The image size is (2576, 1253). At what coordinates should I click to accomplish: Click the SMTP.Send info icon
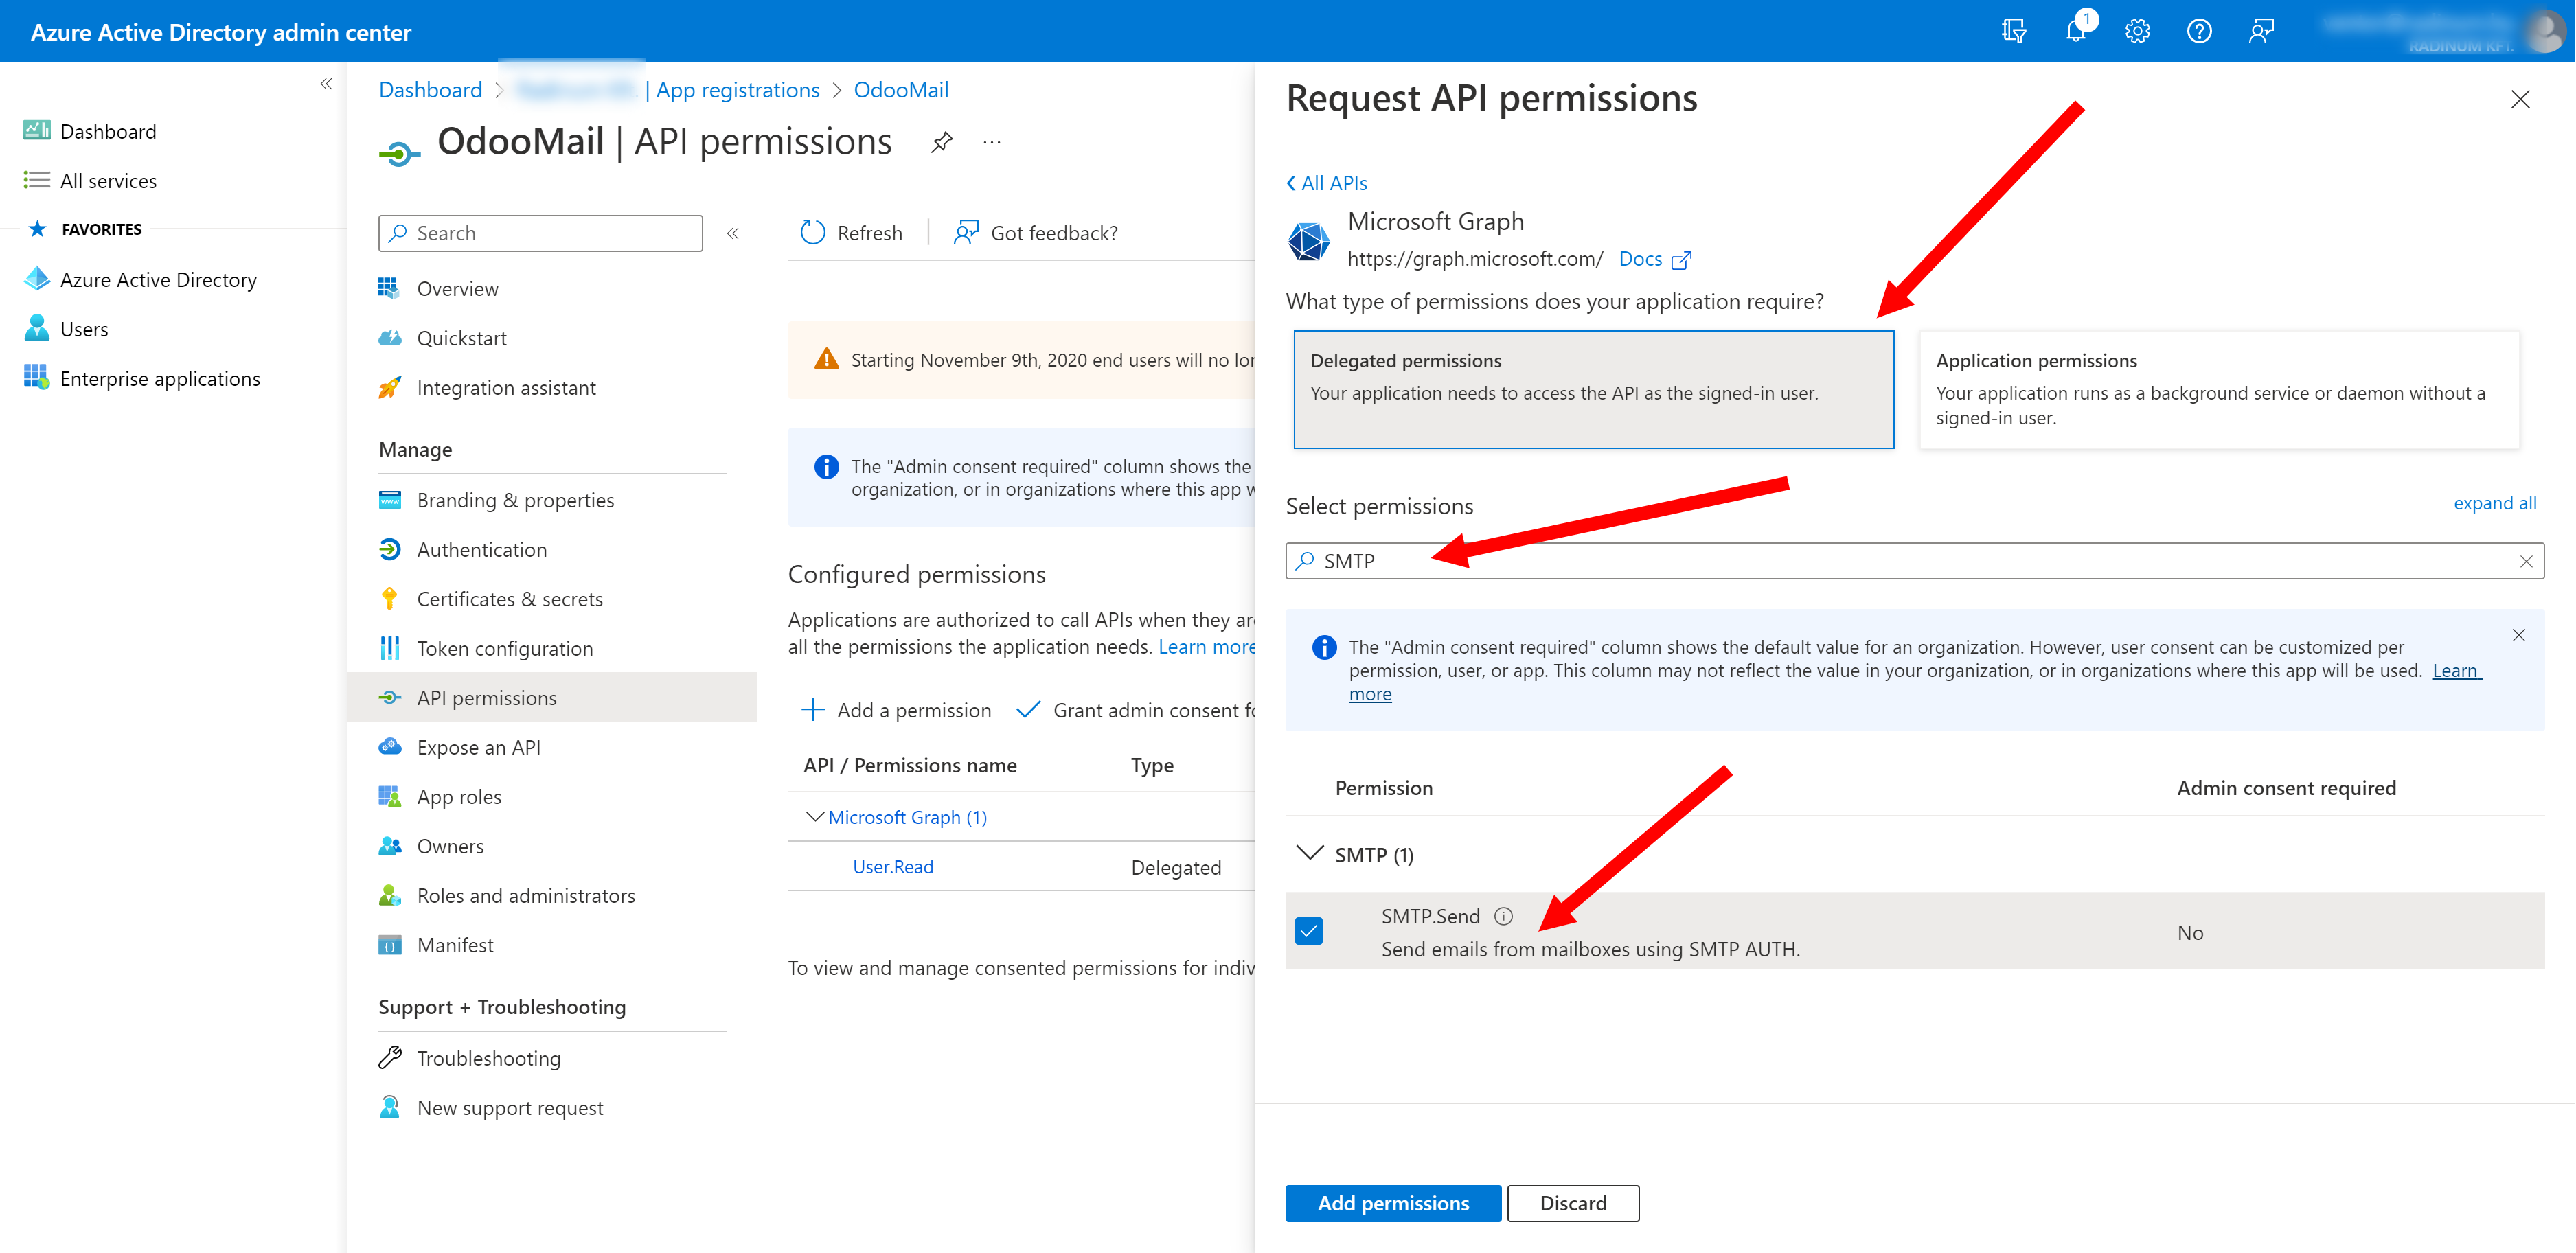(x=1504, y=916)
